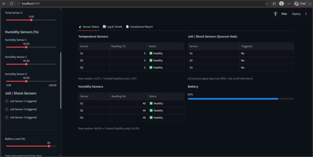Click the 85% battery percentage label
Image resolution: width=313 pixels, height=157 pixels.
point(190,94)
